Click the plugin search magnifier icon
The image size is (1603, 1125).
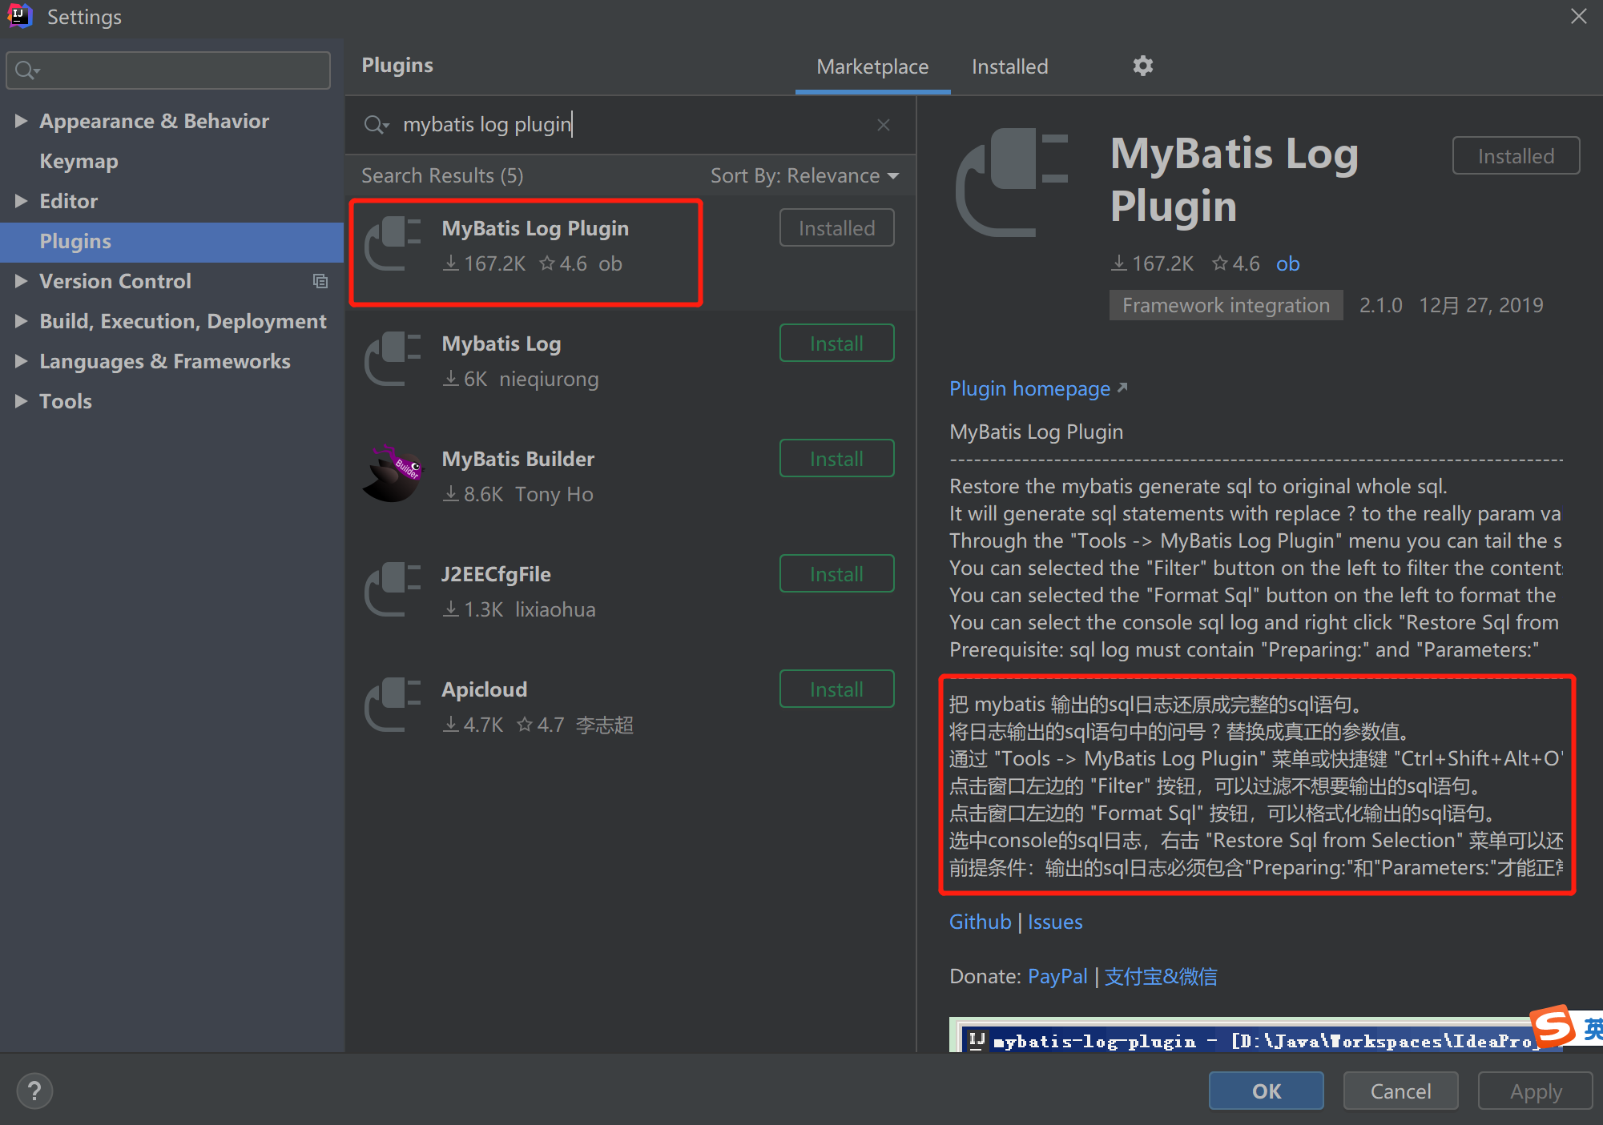point(375,125)
